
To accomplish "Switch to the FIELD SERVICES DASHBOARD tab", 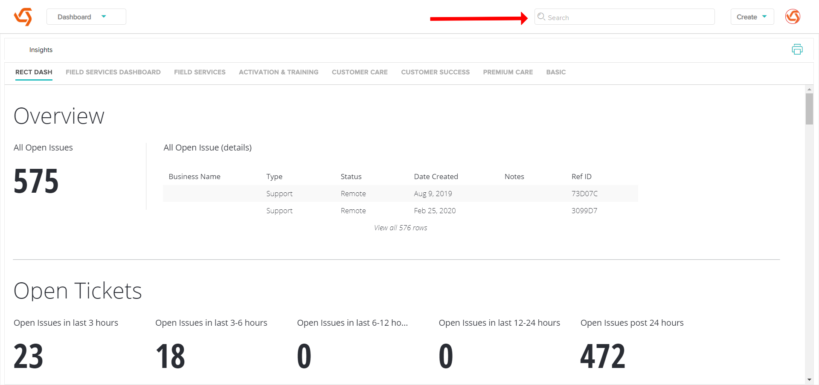I will click(x=113, y=72).
